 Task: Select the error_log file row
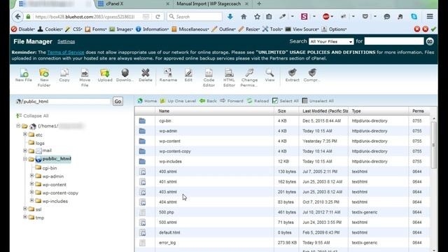[x=282, y=243]
